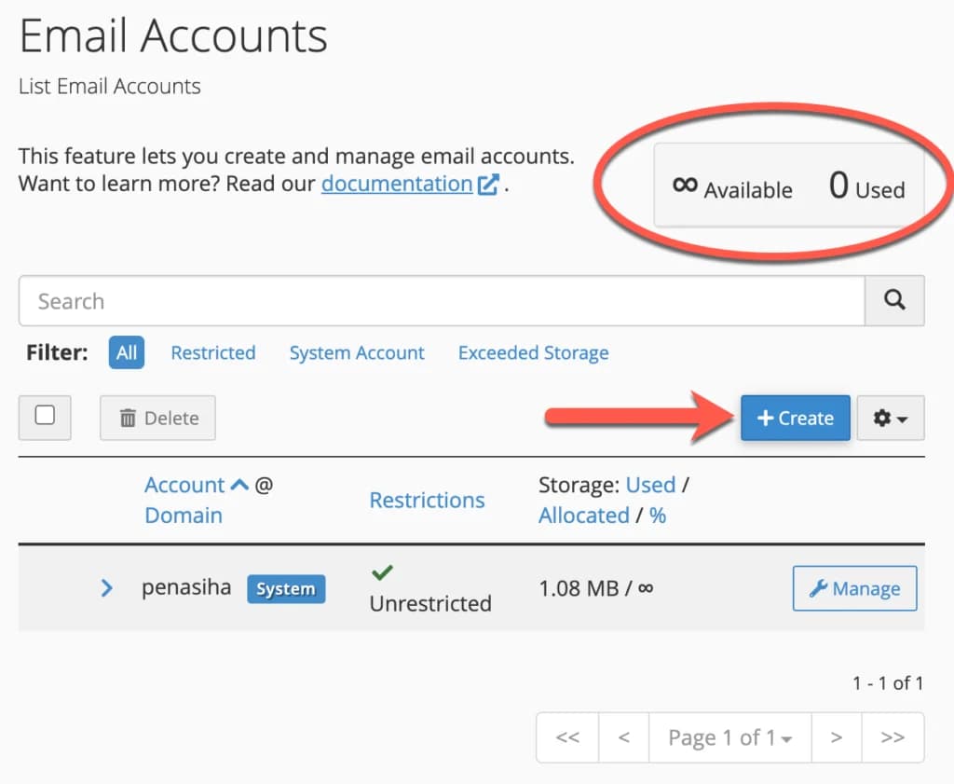Click the search magnifier icon
Screen dimensions: 954x784
[893, 300]
